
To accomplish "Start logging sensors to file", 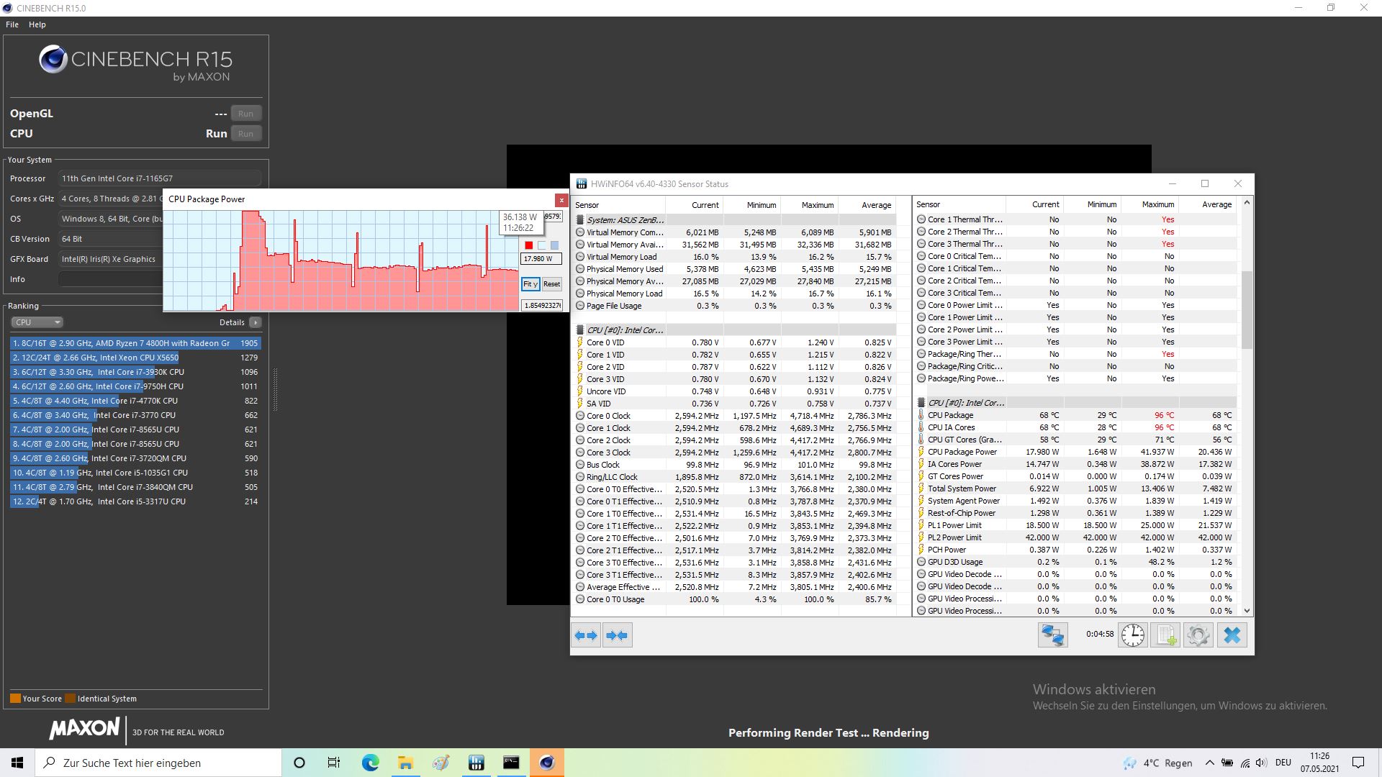I will [1165, 635].
